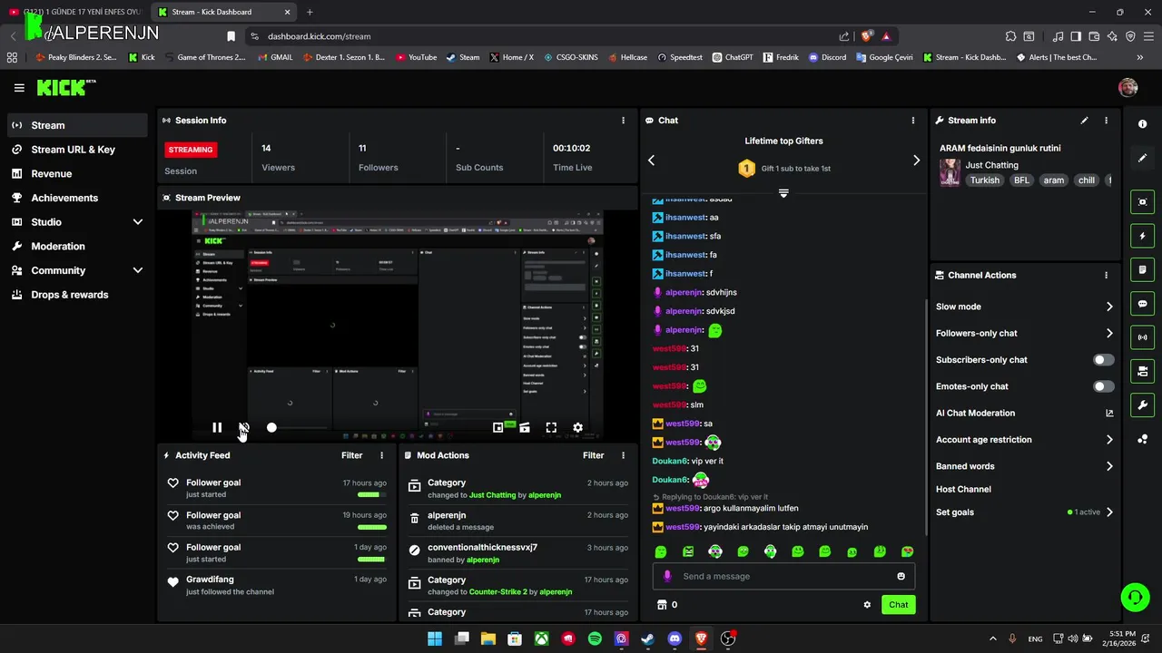Open chat settings gear near Chat button
Screen dimensions: 1162x653
(x=867, y=605)
